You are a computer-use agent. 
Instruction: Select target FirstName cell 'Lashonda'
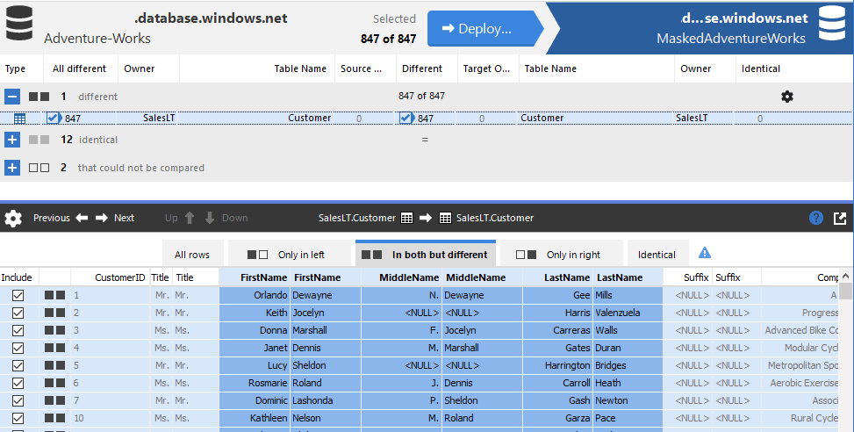click(x=326, y=400)
